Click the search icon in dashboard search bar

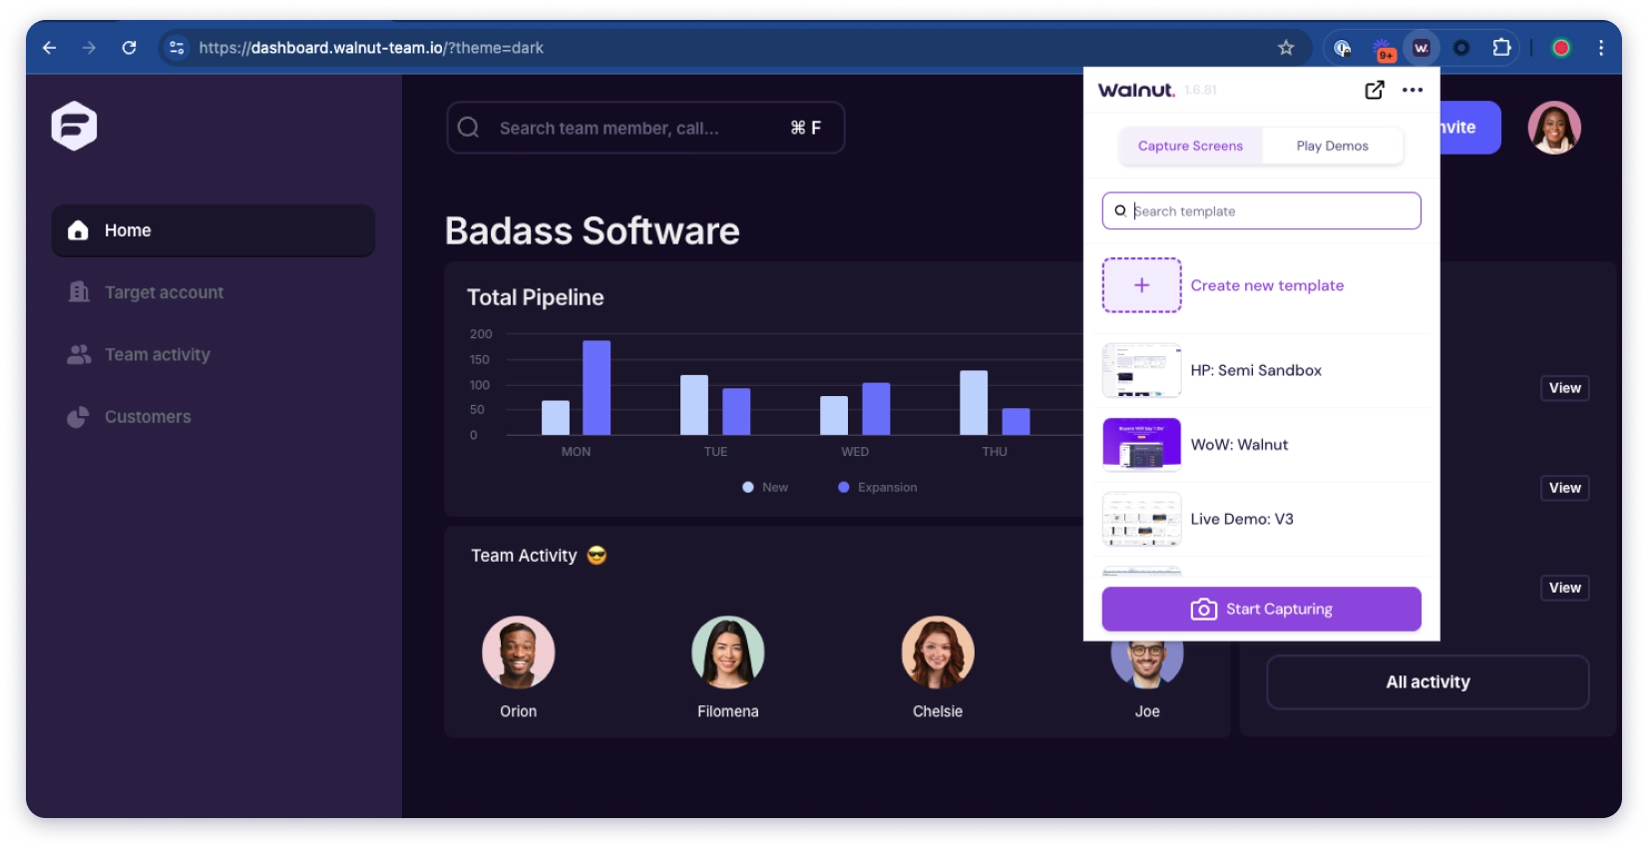click(468, 127)
